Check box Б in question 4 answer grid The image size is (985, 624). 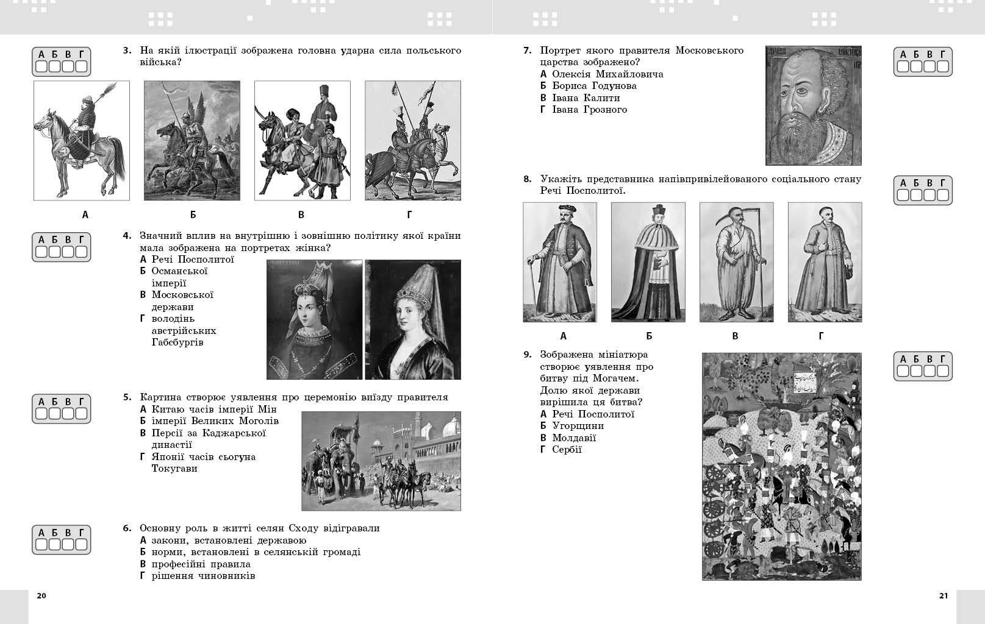point(55,252)
